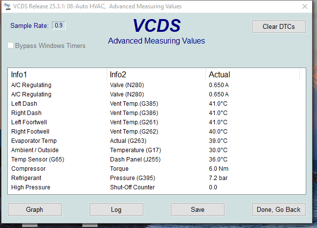This screenshot has height=228, width=317.
Task: Click the 6.0 Nm value
Action: [219, 169]
